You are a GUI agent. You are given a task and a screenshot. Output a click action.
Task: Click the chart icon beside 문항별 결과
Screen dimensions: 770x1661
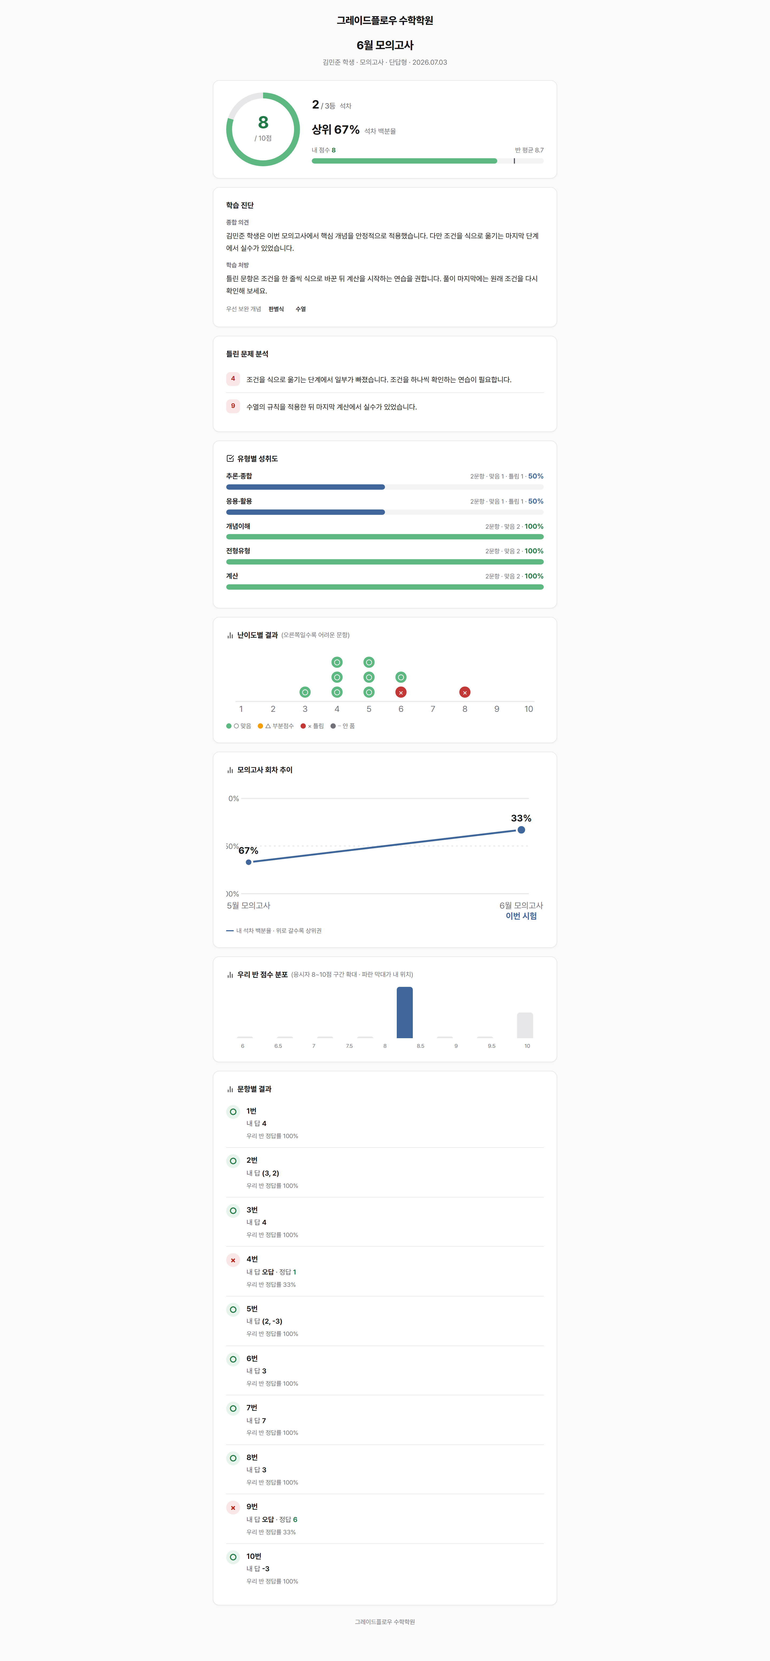click(x=230, y=1089)
